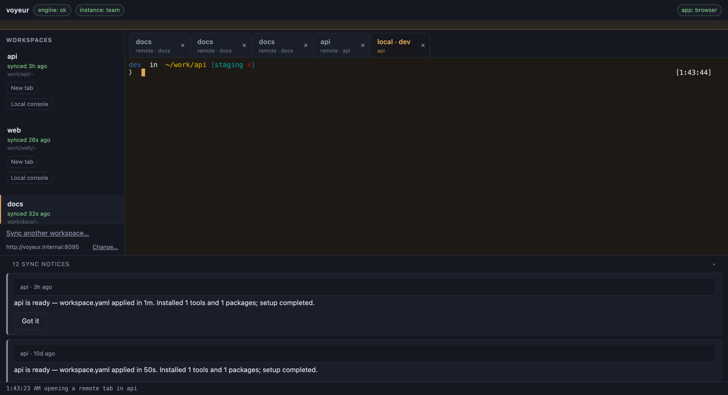The width and height of the screenshot is (728, 395).
Task: Open New tab under api workspace
Action: pyautogui.click(x=22, y=88)
